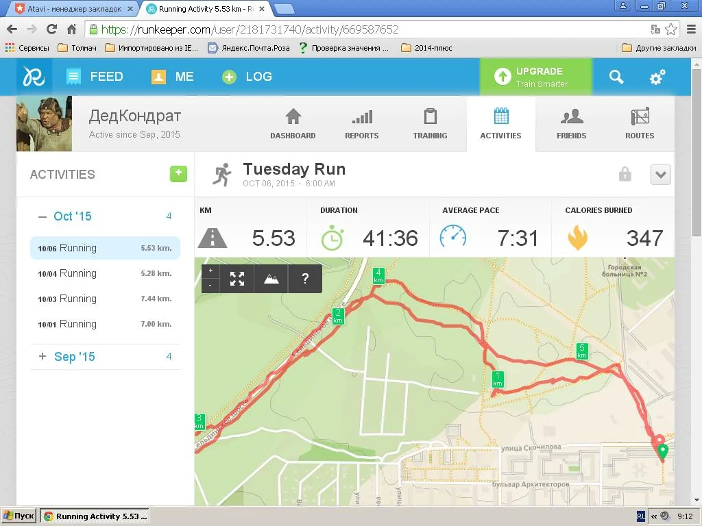Select the 10/04 Running 5.28 km activity
Viewport: 702px width, 526px height.
105,273
